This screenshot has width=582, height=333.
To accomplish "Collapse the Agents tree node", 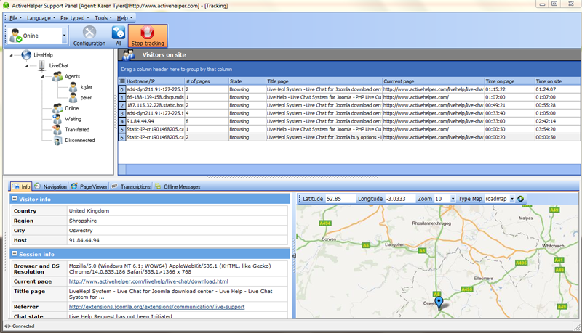I will coord(42,77).
